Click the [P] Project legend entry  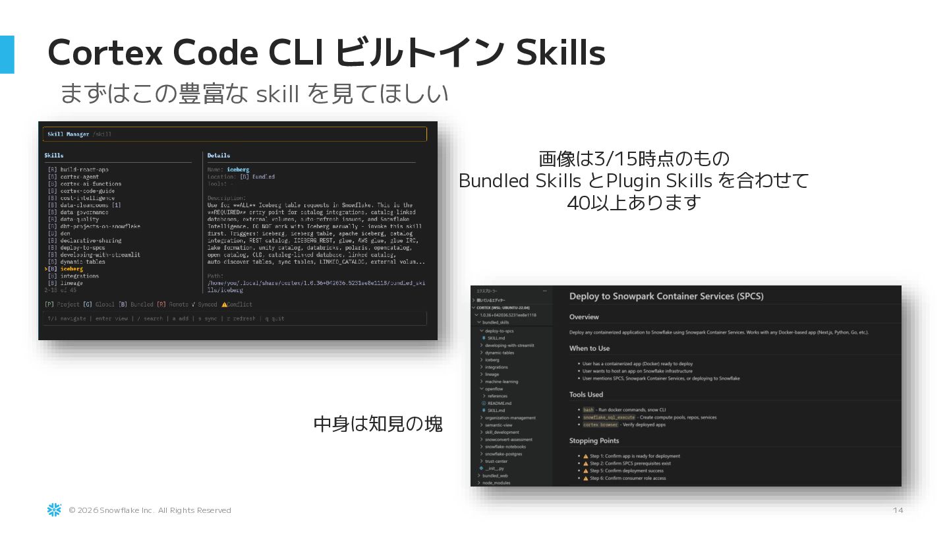click(62, 305)
